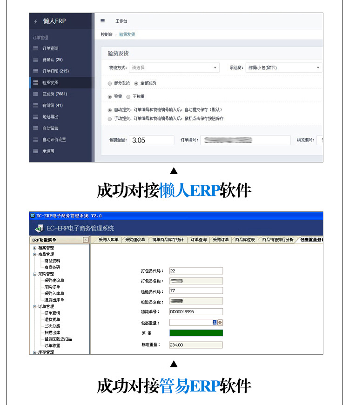Switch to the 订单查询 tab in EC-ERP
The height and width of the screenshot is (405, 349).
pos(199,240)
